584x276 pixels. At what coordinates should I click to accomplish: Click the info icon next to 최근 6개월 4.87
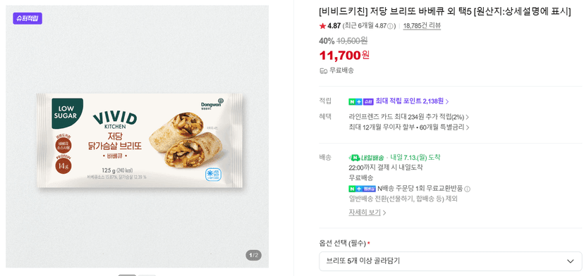(x=390, y=26)
